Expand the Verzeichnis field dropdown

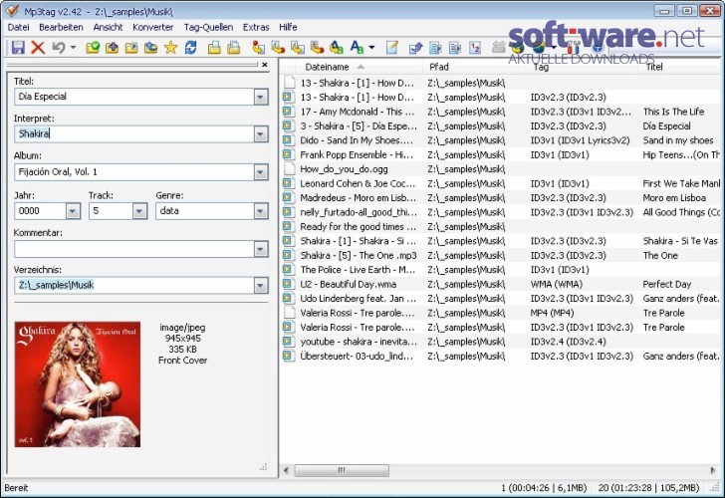pyautogui.click(x=261, y=285)
